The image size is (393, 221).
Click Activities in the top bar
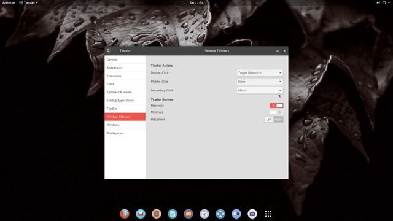(x=9, y=2)
